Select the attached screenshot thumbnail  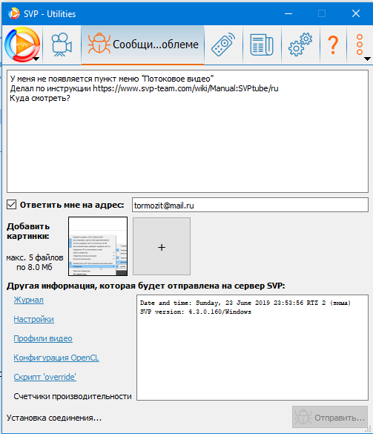tap(98, 246)
